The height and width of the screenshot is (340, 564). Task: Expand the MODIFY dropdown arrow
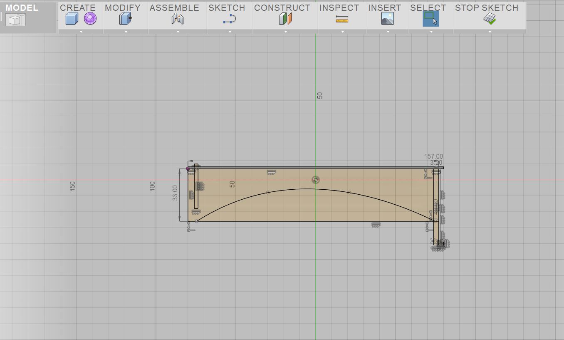click(x=126, y=32)
